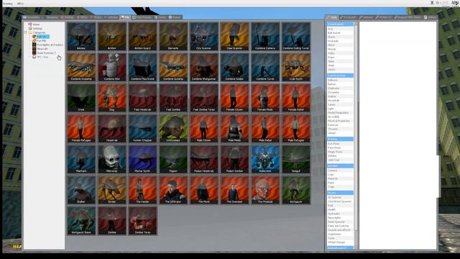
Task: Click The Infiltrator icon
Action: coord(173,190)
